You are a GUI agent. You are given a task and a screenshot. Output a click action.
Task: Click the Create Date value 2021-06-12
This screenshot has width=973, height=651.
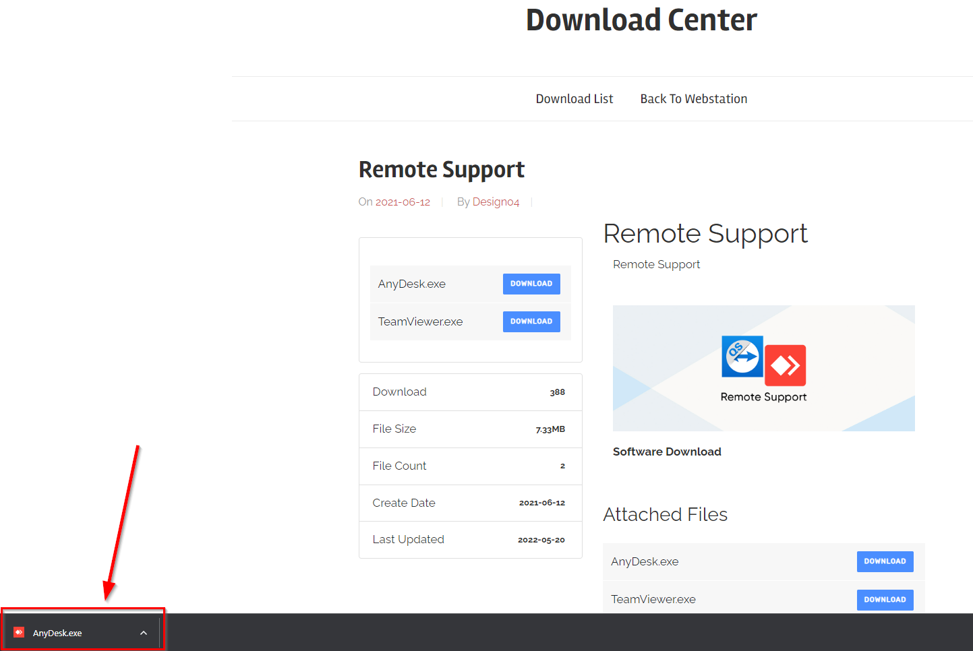pyautogui.click(x=542, y=503)
